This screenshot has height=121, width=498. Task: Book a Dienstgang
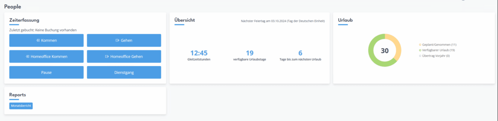pyautogui.click(x=124, y=72)
